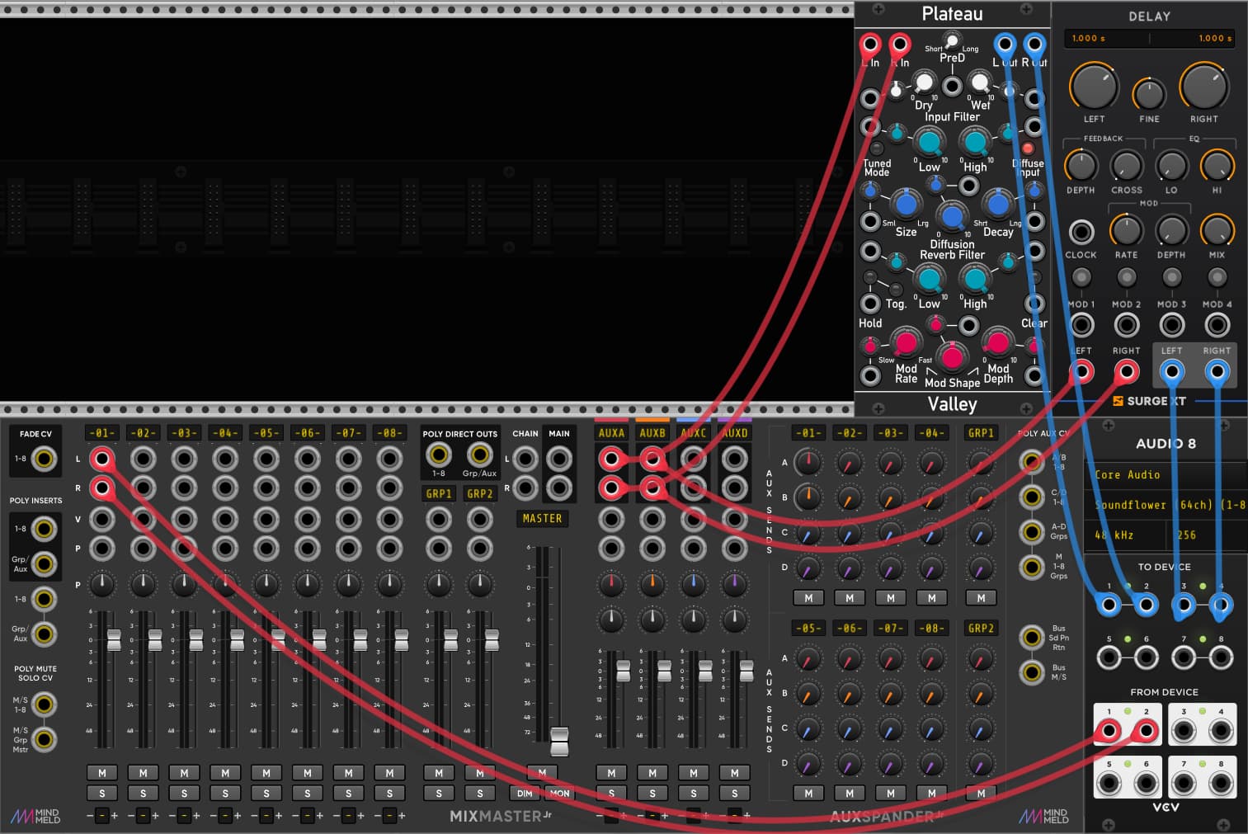This screenshot has height=834, width=1248.
Task: Click the AUXC left jack
Action: [x=693, y=459]
